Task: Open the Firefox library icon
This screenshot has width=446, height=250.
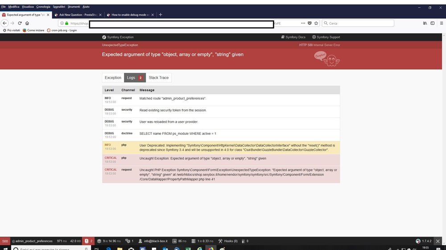Action: click(x=425, y=23)
